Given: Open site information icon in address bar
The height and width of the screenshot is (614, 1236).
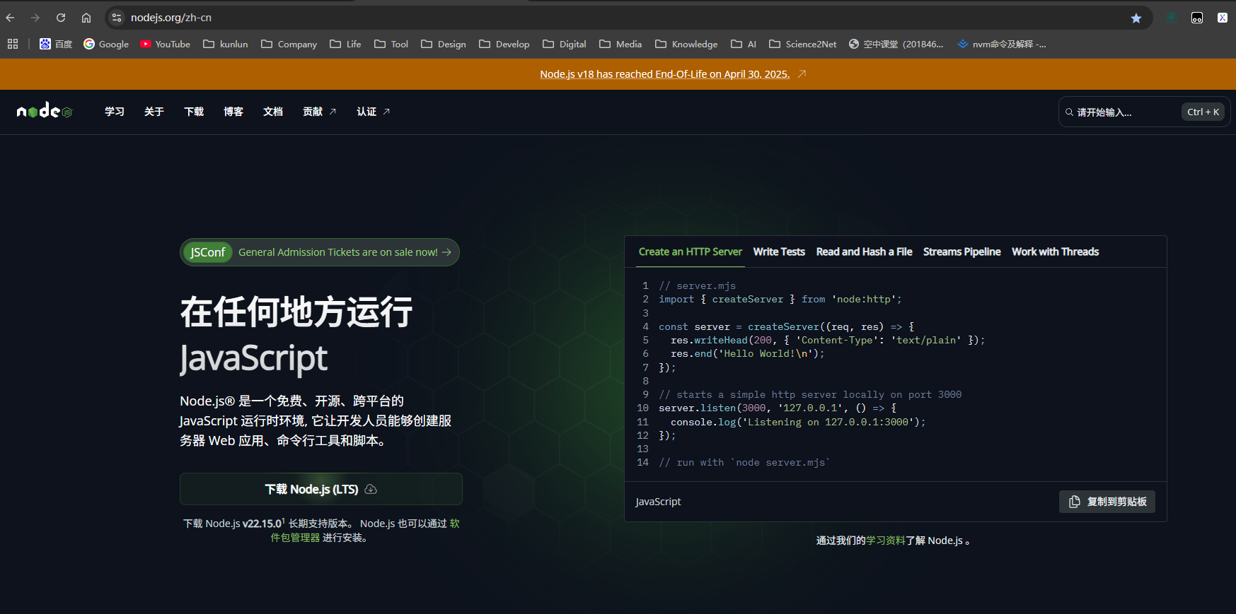Looking at the screenshot, I should (117, 18).
